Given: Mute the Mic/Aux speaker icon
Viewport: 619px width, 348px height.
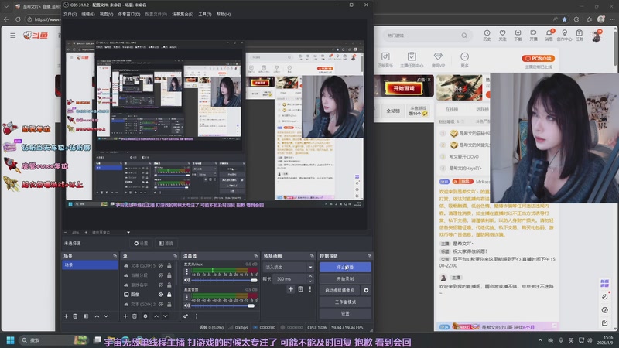Looking at the screenshot, I should click(x=187, y=280).
